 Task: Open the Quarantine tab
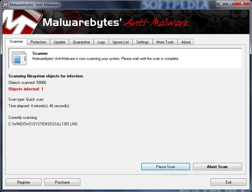tap(81, 42)
